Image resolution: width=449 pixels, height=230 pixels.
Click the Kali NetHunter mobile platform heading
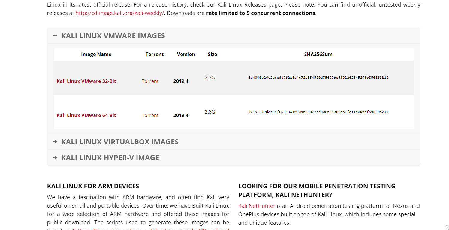[317, 190]
